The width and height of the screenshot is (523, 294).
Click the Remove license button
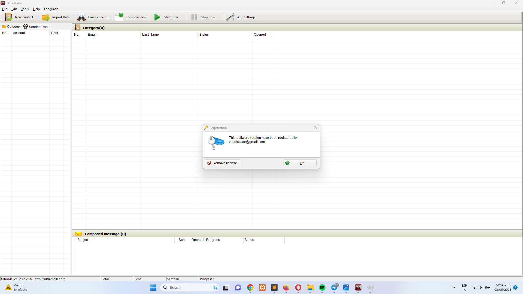222,163
